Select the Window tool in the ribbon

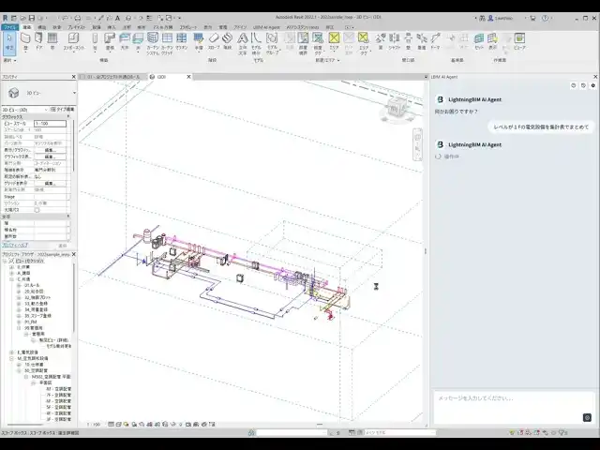click(x=52, y=41)
